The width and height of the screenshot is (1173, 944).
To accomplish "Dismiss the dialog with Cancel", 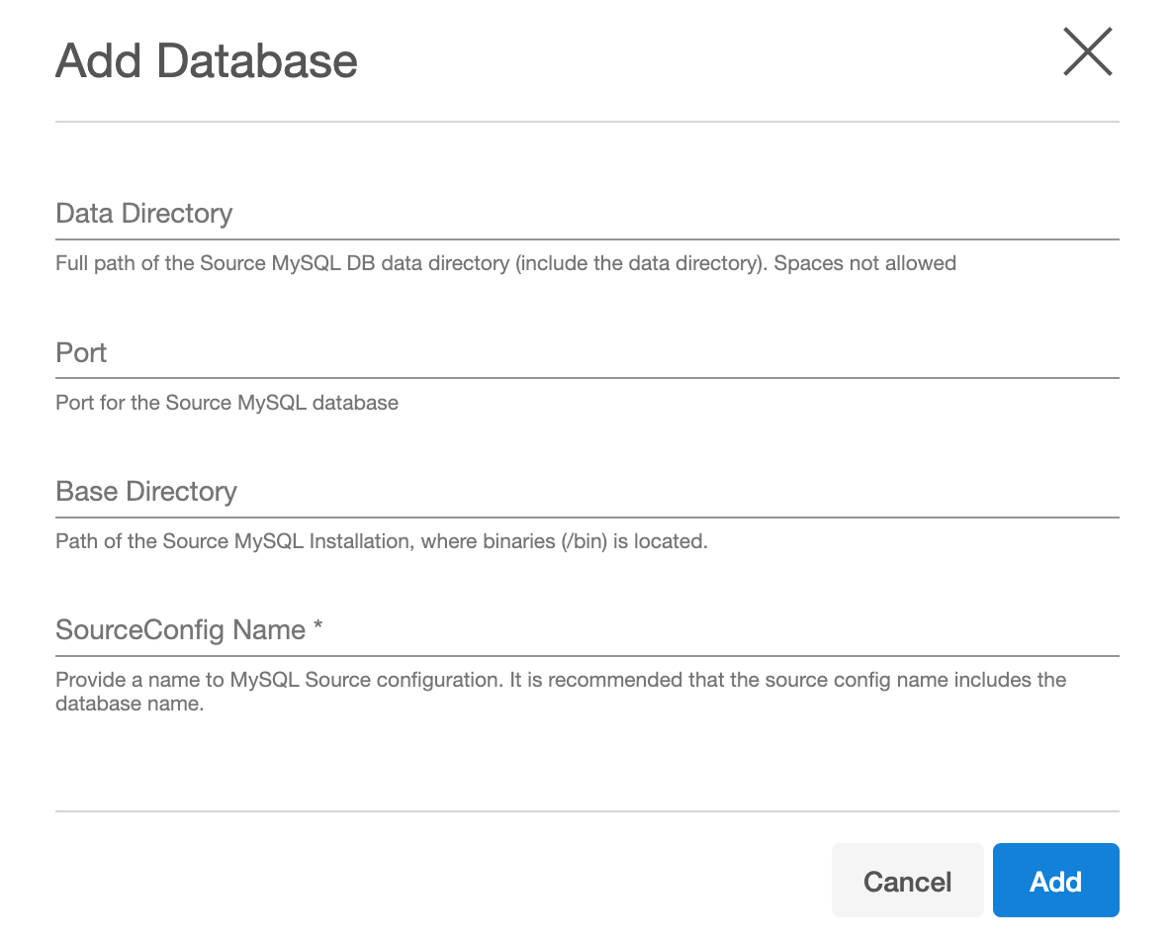I will [907, 880].
